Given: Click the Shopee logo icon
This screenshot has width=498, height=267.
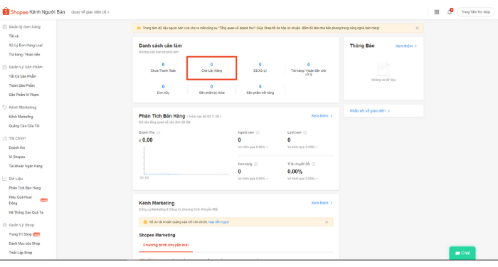Looking at the screenshot, I should click(x=6, y=12).
